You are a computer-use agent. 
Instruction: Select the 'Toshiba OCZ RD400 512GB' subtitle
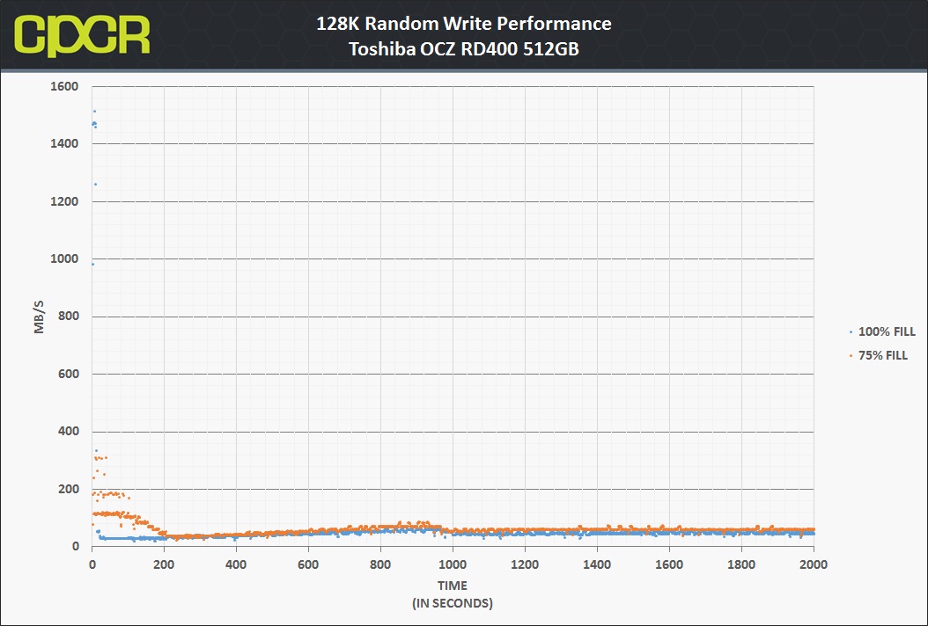point(463,48)
